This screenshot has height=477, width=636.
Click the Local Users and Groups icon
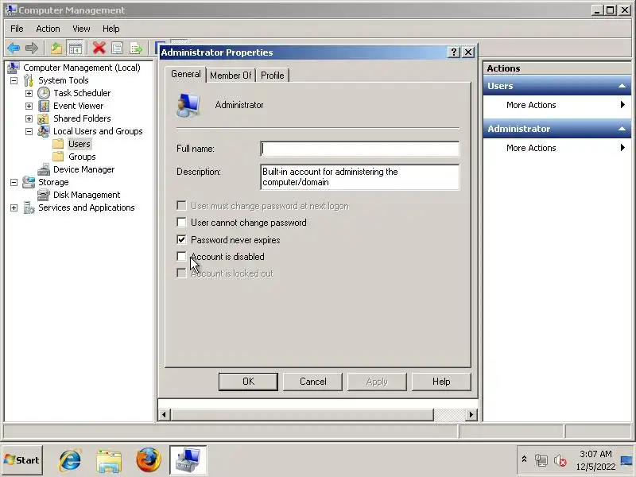[x=44, y=131]
